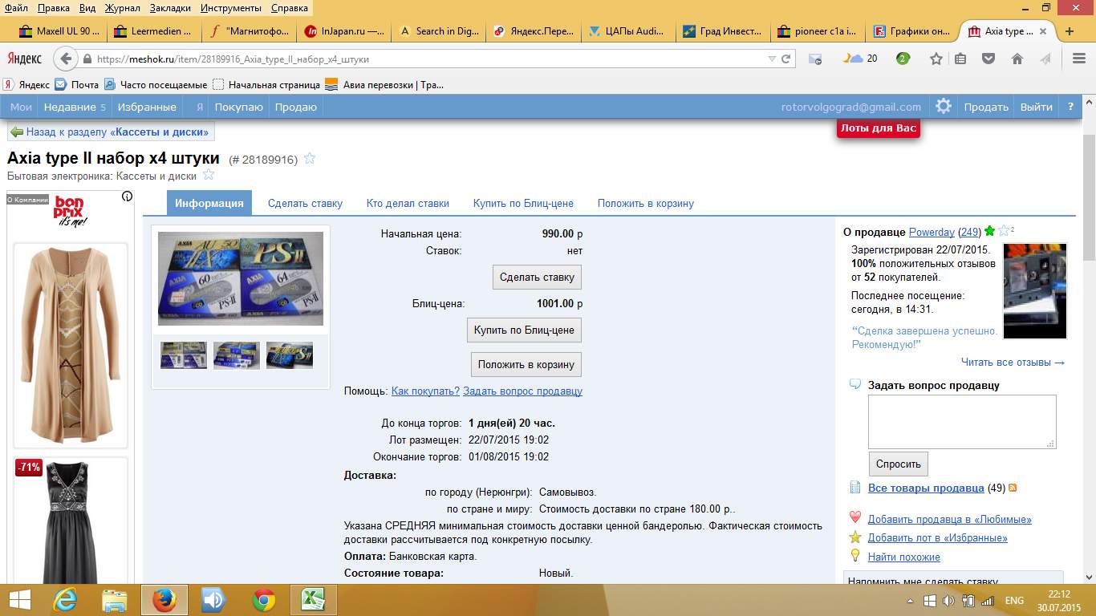Open the Читать все отзывы link
Viewport: 1096px width, 616px height.
click(1013, 362)
